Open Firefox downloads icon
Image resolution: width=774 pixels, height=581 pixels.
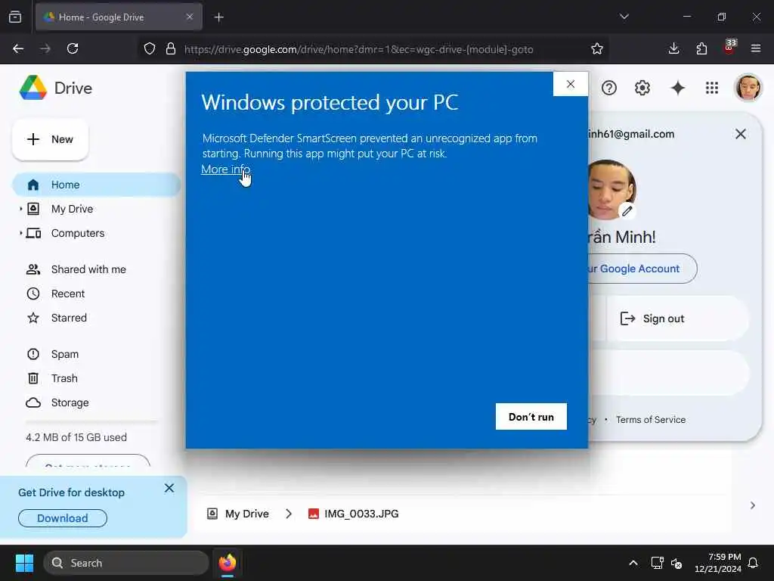click(x=673, y=48)
